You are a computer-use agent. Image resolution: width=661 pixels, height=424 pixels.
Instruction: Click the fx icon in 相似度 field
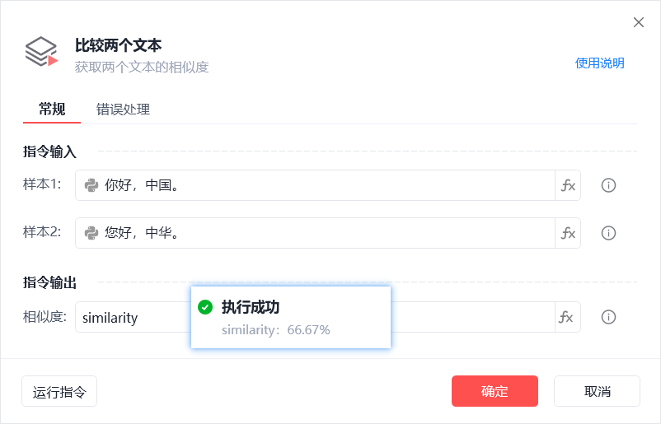pos(566,317)
